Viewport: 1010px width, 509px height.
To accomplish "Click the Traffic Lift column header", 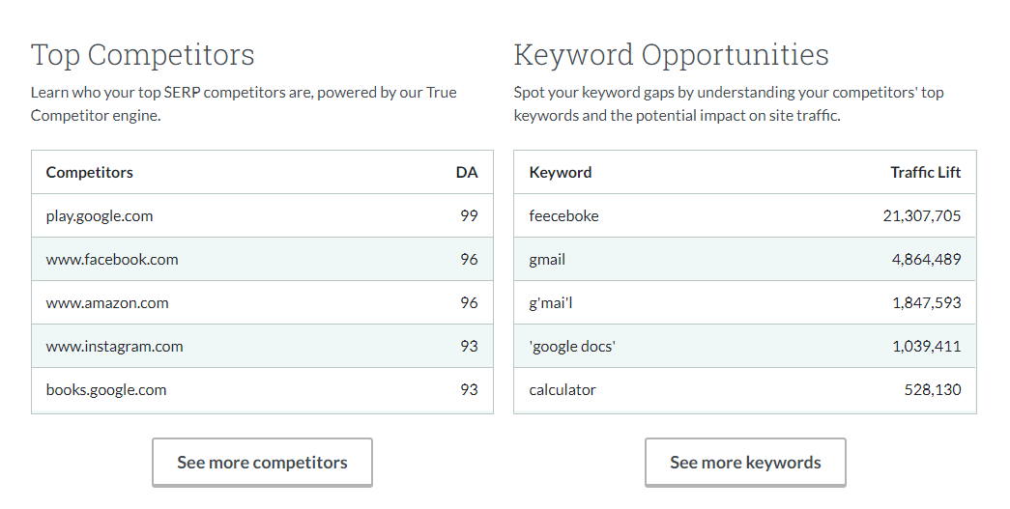I will tap(925, 173).
